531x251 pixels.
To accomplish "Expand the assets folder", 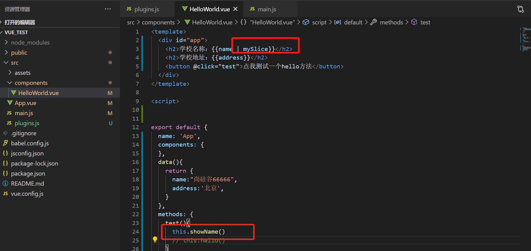I will coord(60,73).
